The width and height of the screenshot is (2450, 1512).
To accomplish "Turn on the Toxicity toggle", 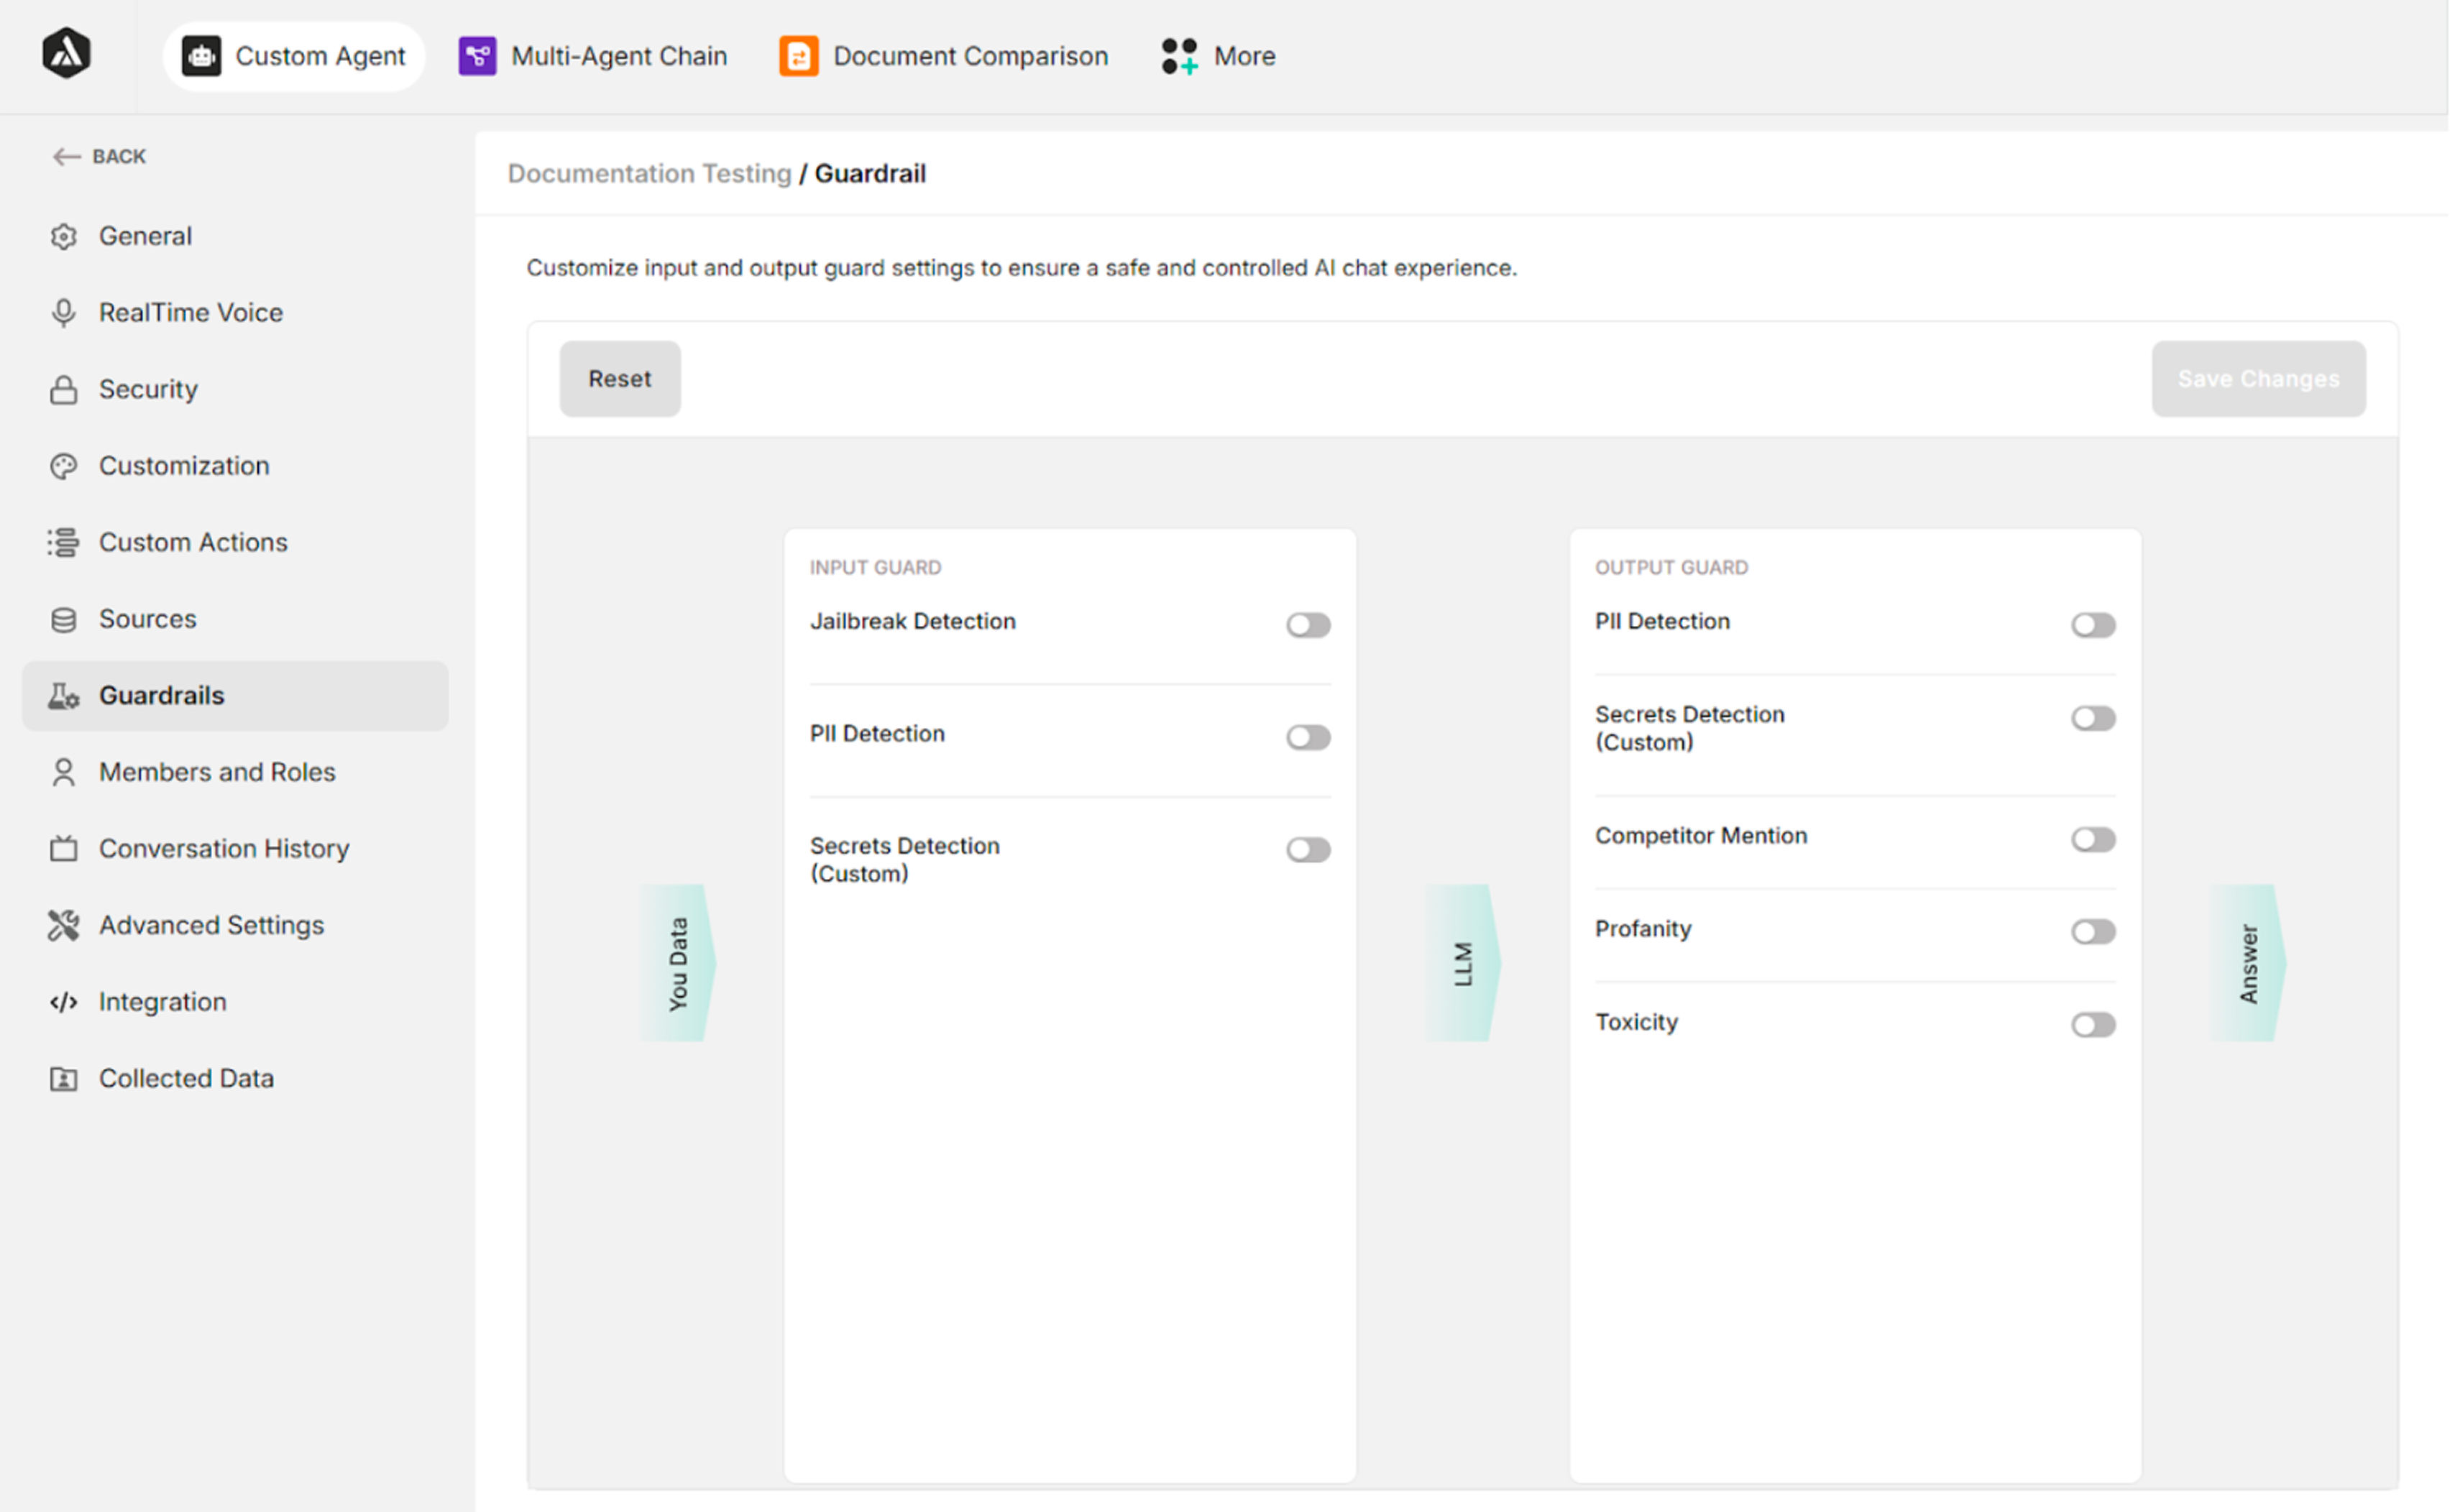I will (x=2094, y=1025).
